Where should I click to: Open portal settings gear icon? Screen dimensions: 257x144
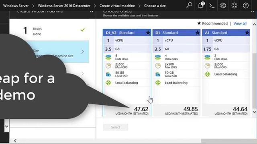point(223,6)
